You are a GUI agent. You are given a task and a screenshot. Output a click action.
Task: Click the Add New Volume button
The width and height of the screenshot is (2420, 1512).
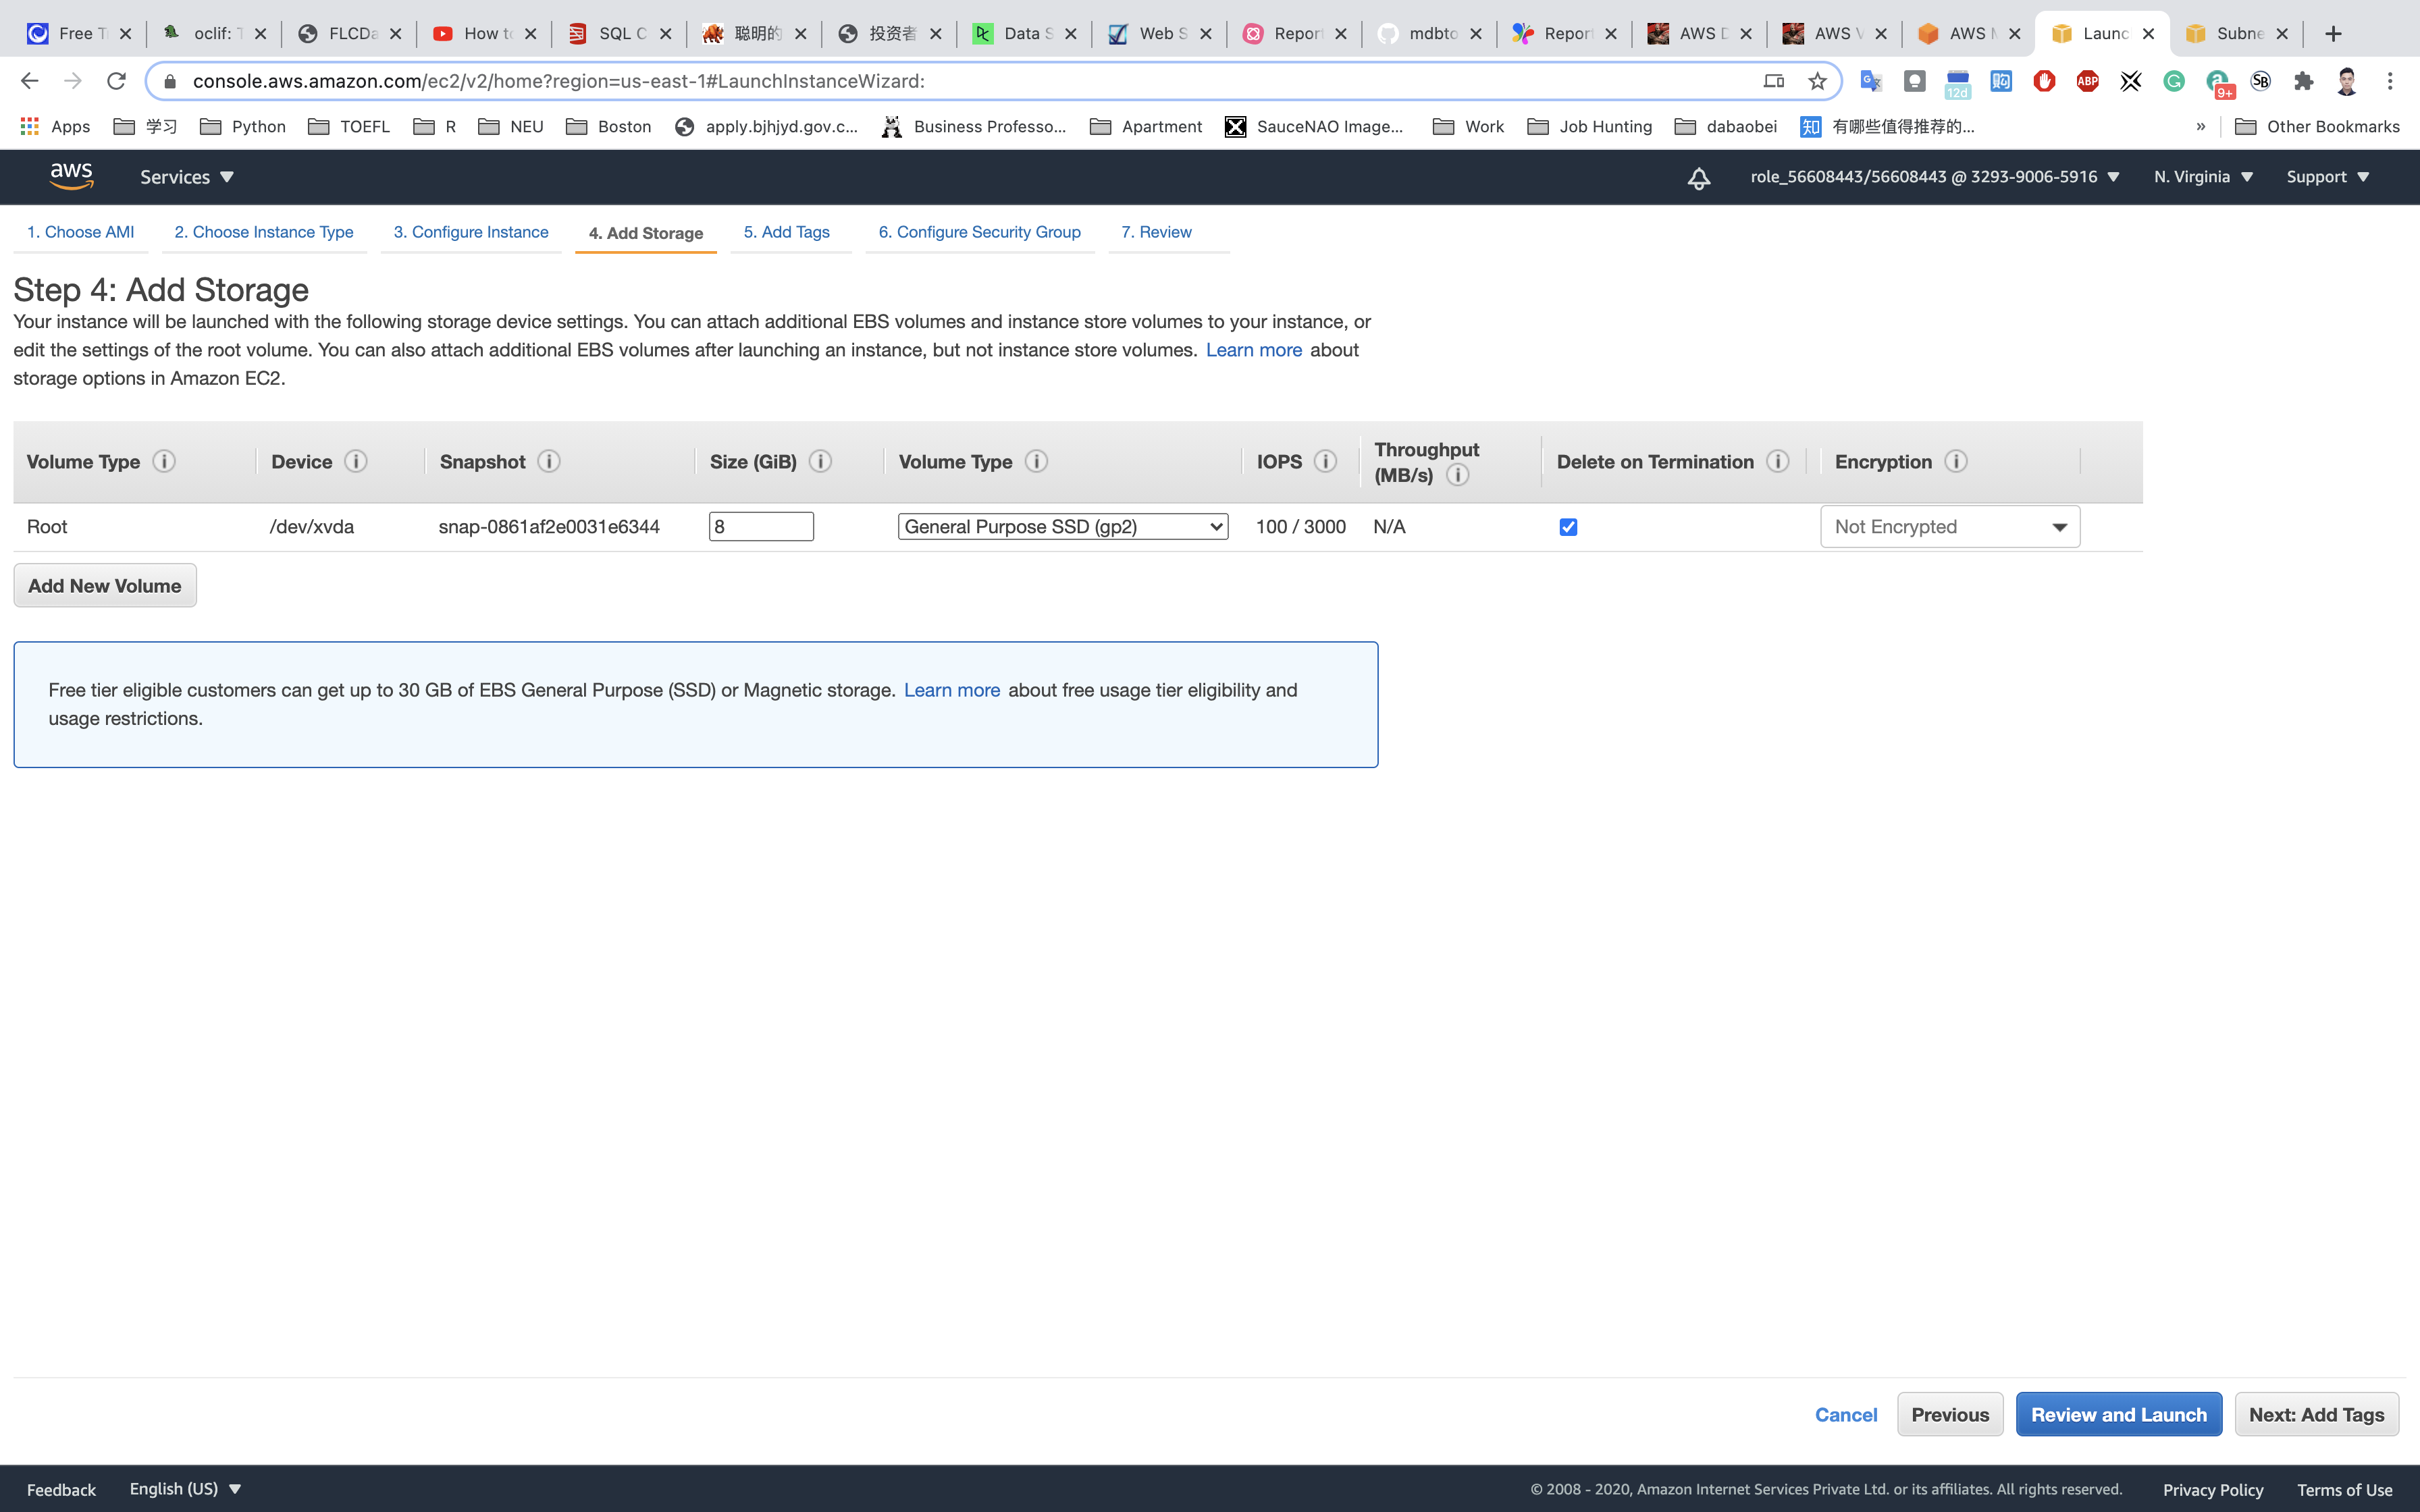(x=105, y=586)
